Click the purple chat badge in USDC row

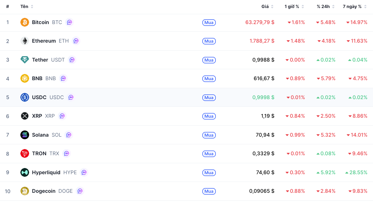tap(71, 97)
